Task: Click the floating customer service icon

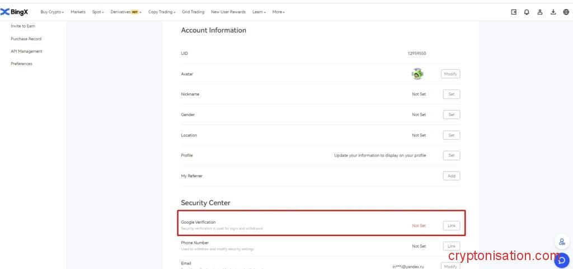Action: 561,242
